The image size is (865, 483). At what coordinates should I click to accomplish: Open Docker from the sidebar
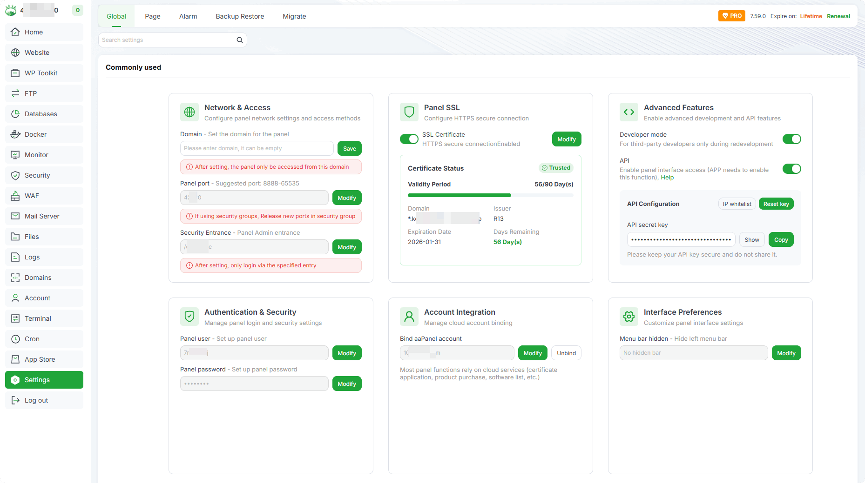tap(35, 134)
